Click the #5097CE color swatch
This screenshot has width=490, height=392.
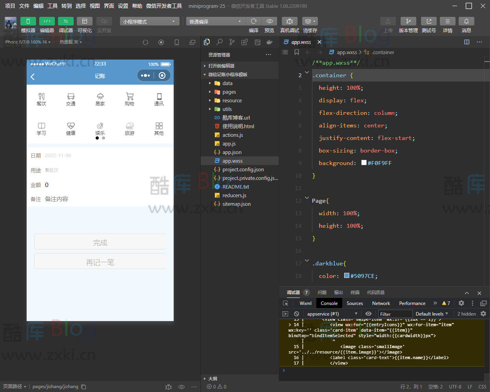[x=347, y=276]
